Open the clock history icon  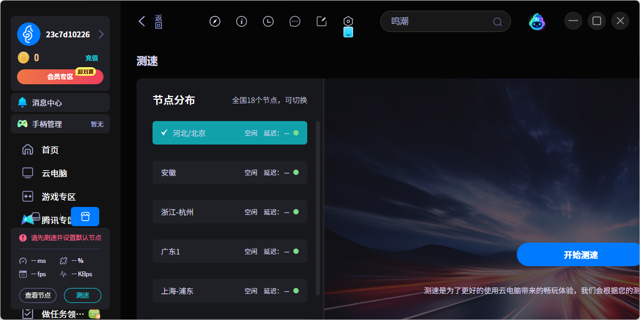pos(268,21)
